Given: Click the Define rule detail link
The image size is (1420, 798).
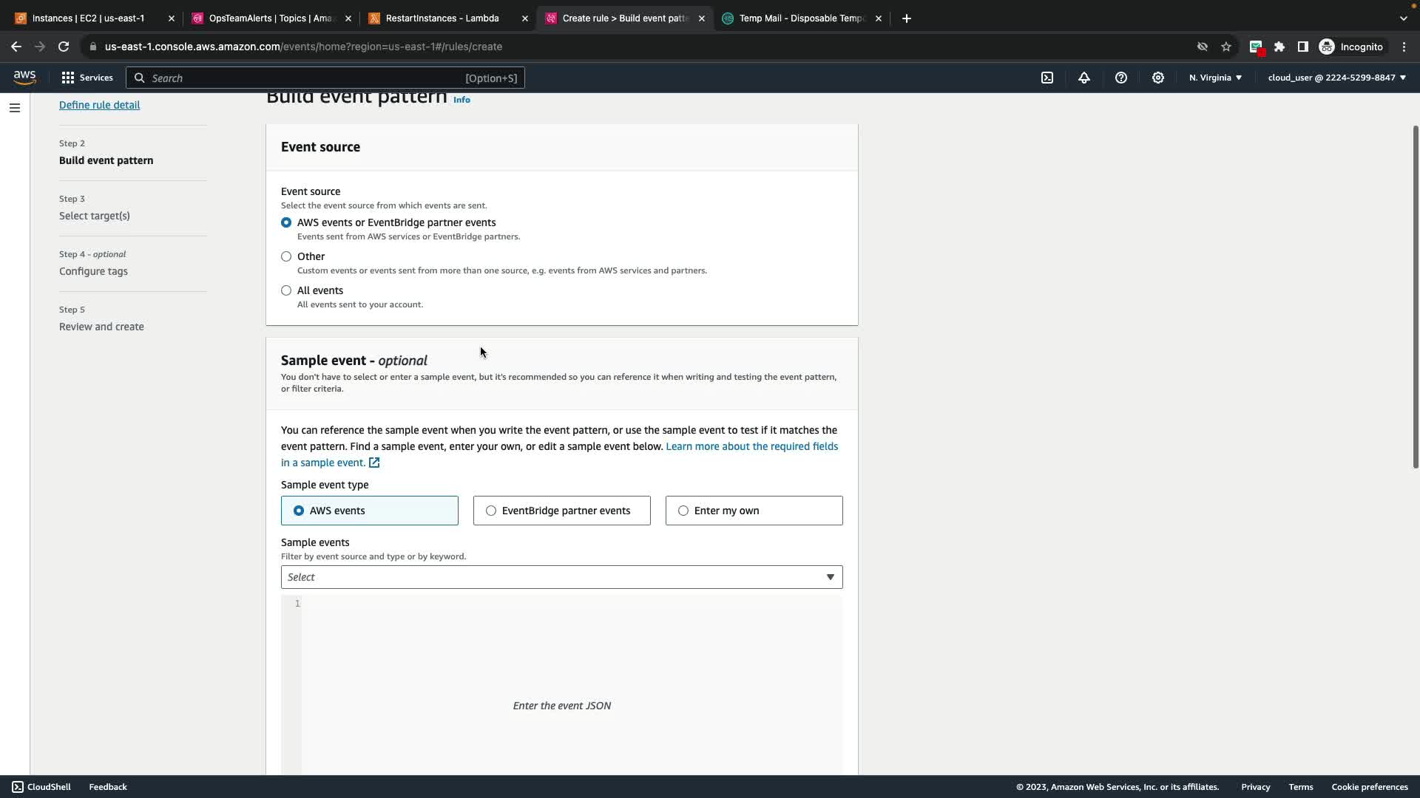Looking at the screenshot, I should coord(99,105).
